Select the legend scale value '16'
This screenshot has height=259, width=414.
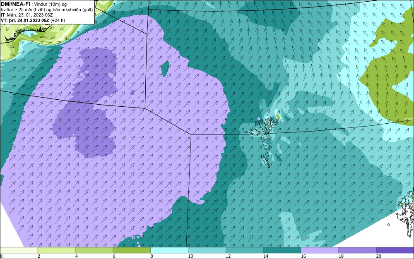[303, 256]
